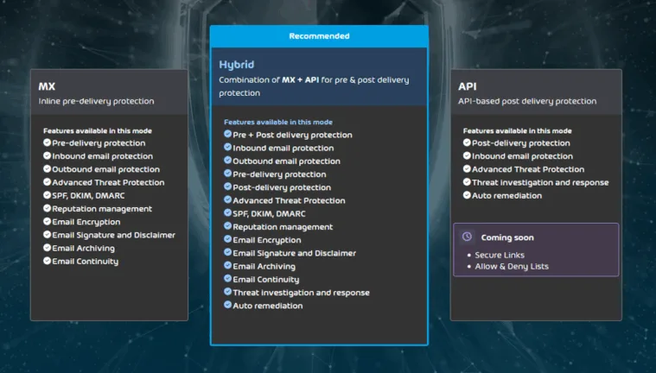This screenshot has height=373, width=656.
Task: Click check icon for Pre + Post delivery protection
Action: 228,135
